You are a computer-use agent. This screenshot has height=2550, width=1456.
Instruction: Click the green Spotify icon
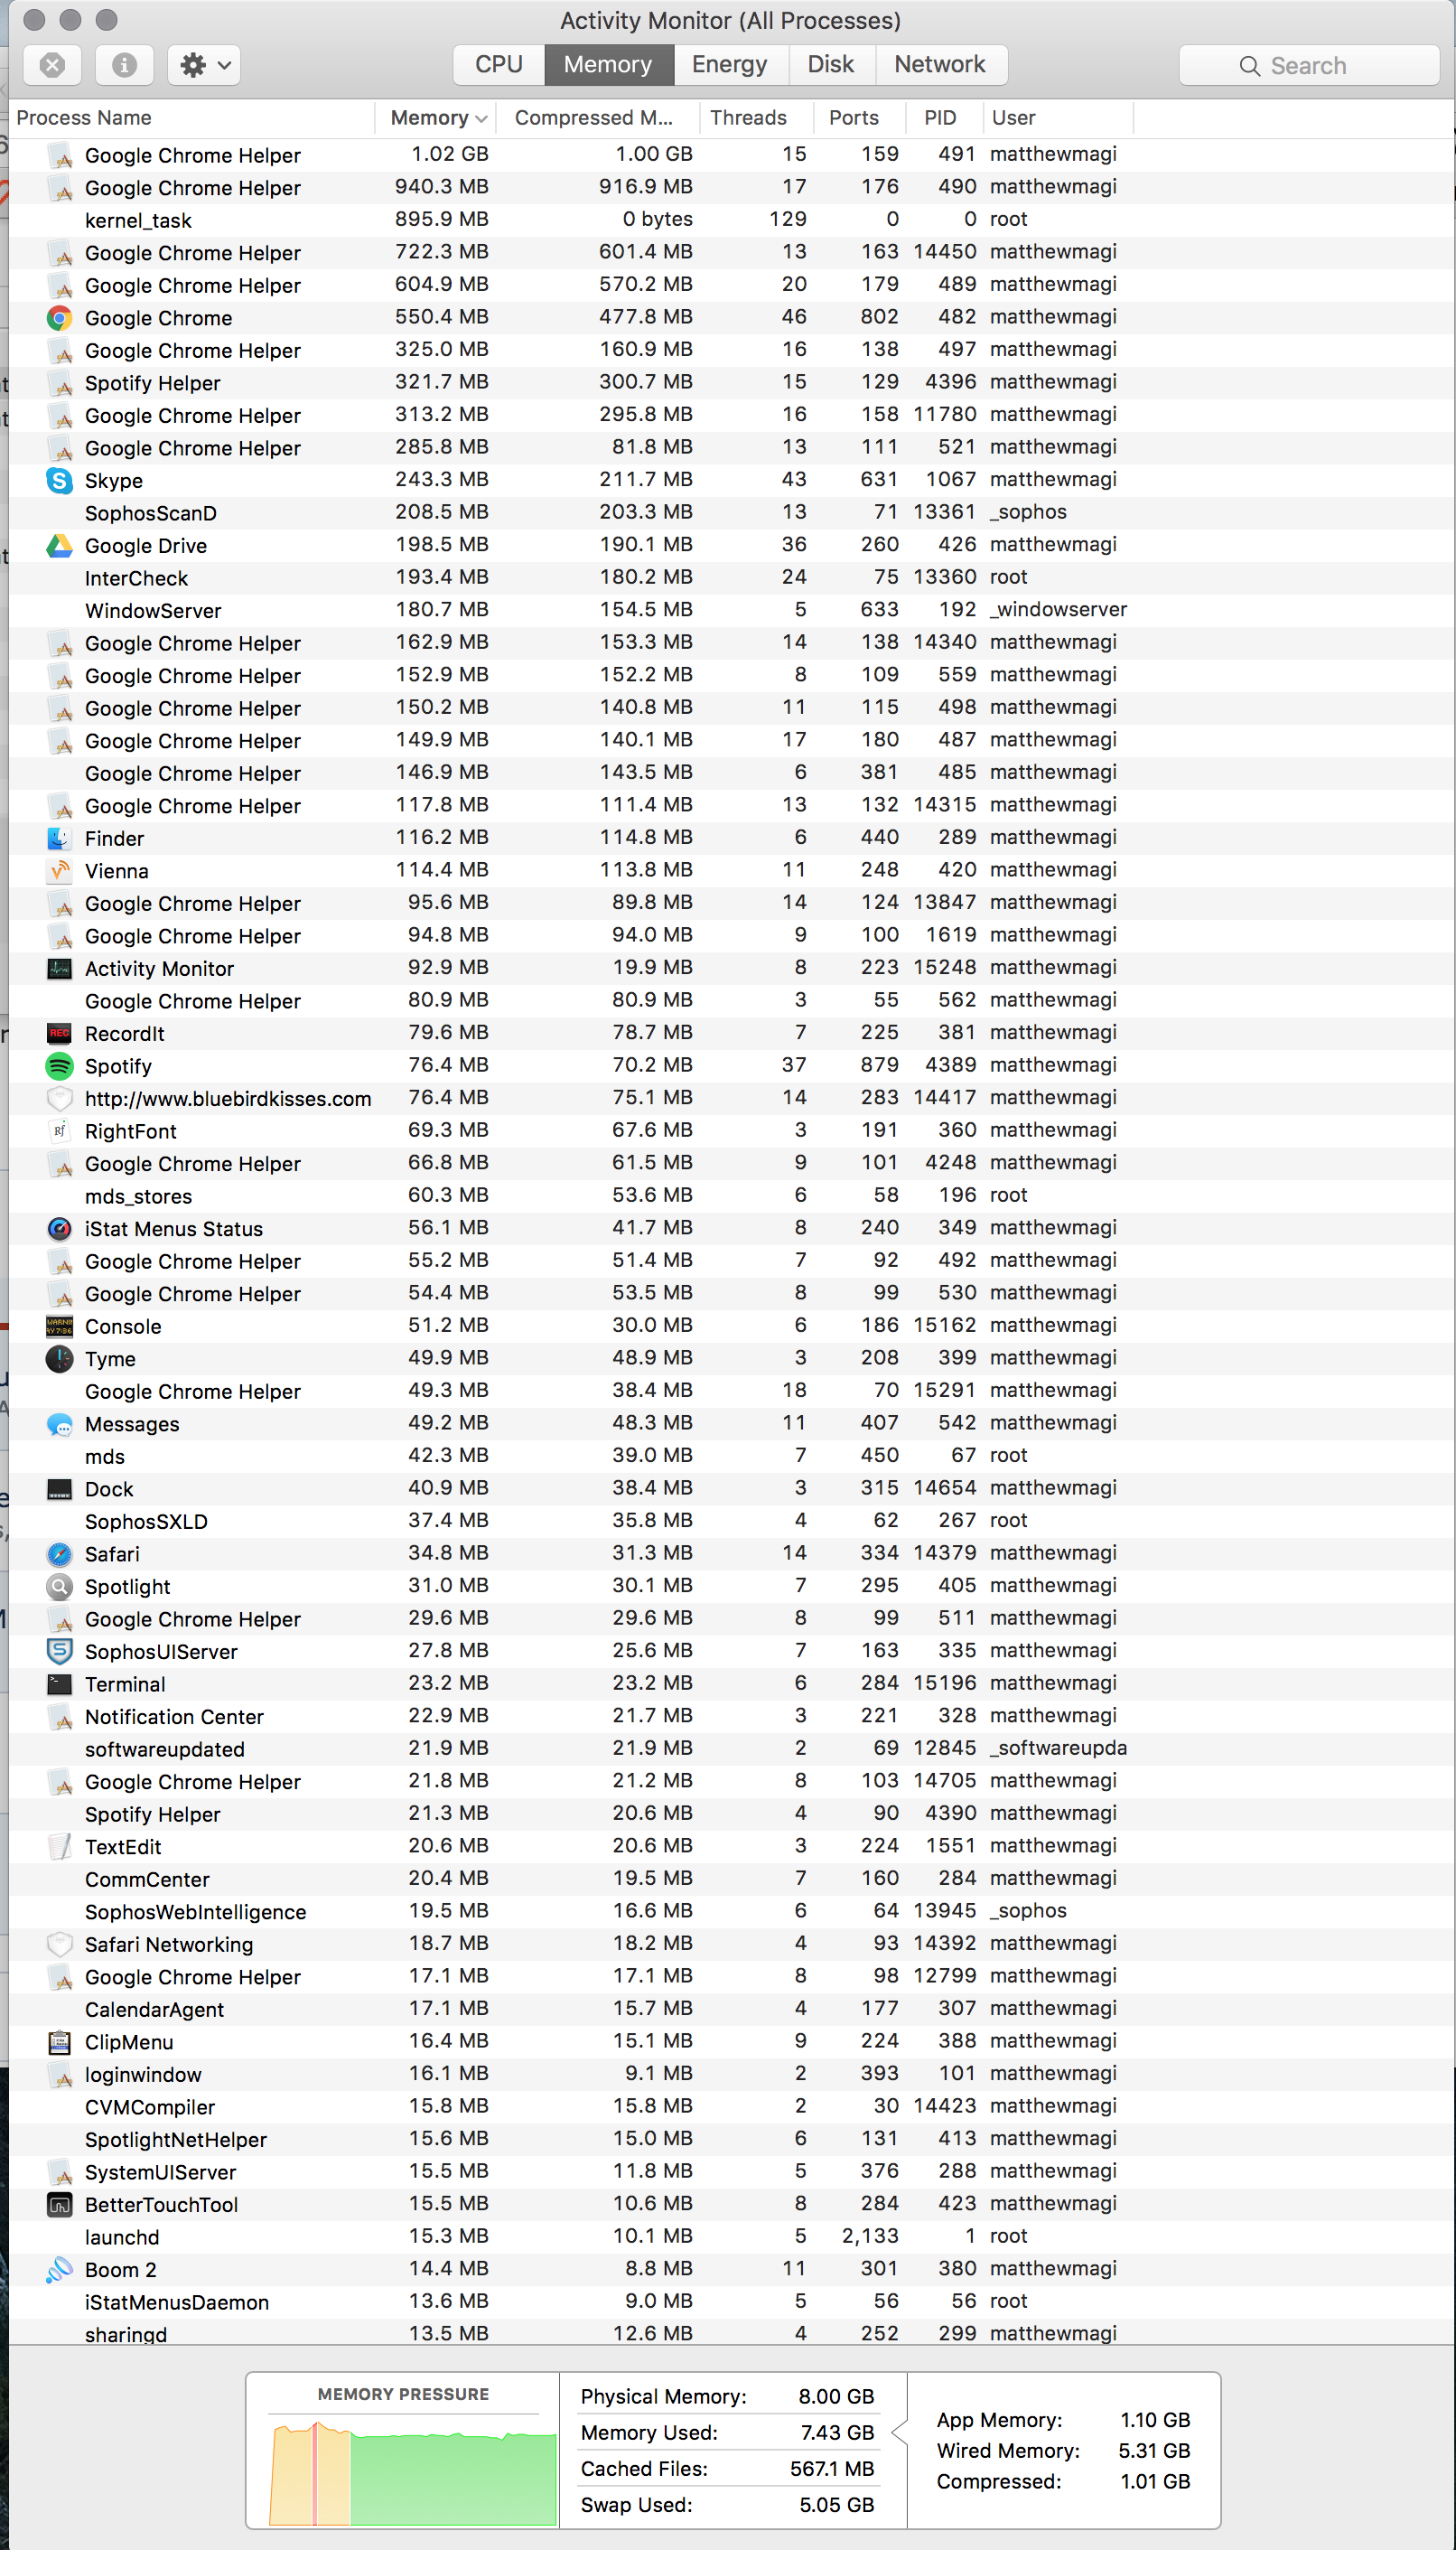tap(60, 1066)
